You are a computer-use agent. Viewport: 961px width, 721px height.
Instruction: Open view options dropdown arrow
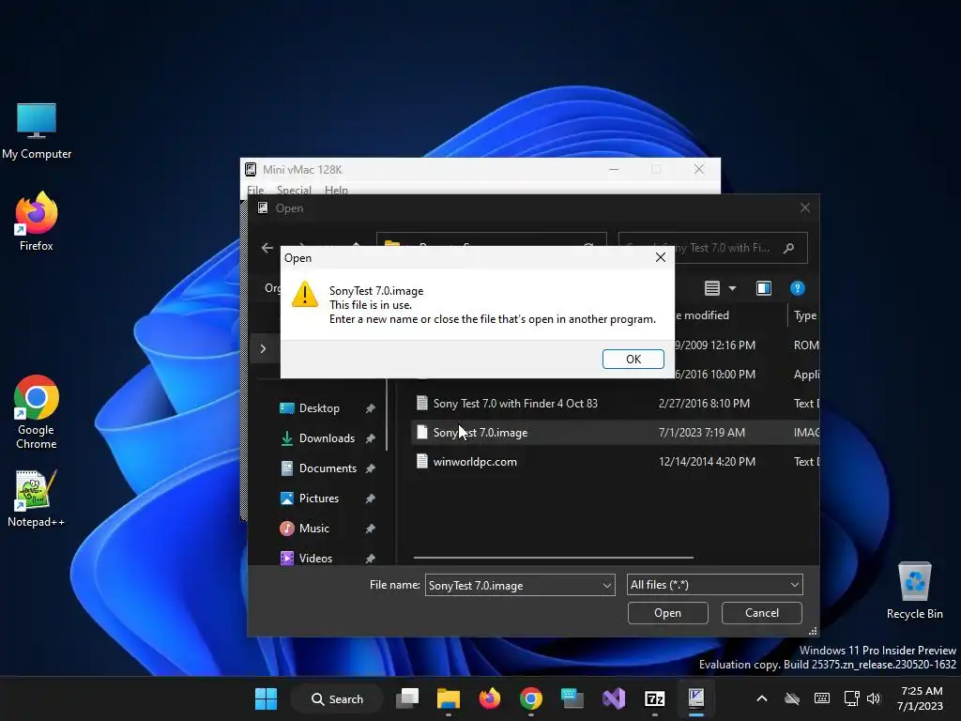[x=732, y=288]
